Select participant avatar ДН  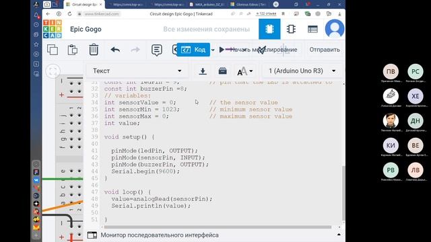click(416, 121)
